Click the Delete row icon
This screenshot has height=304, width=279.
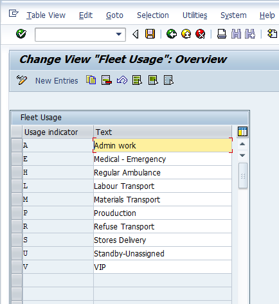107,80
